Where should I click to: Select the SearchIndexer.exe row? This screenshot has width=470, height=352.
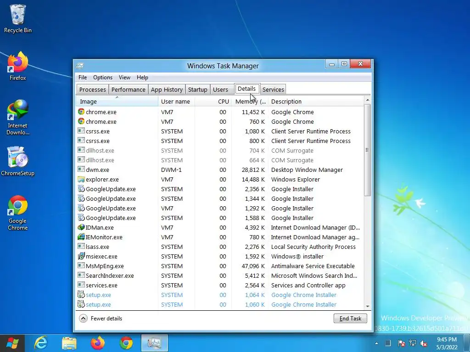click(220, 275)
